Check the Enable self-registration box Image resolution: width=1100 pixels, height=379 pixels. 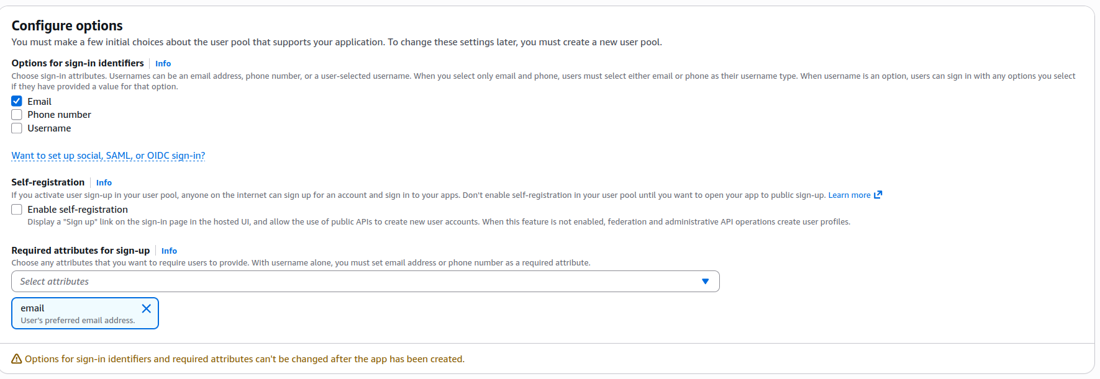(17, 210)
